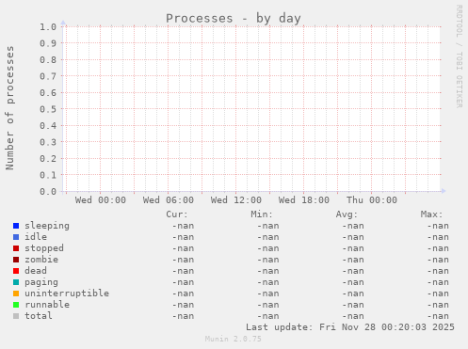Click the 'dead' legend label
The height and width of the screenshot is (349, 468).
click(36, 271)
